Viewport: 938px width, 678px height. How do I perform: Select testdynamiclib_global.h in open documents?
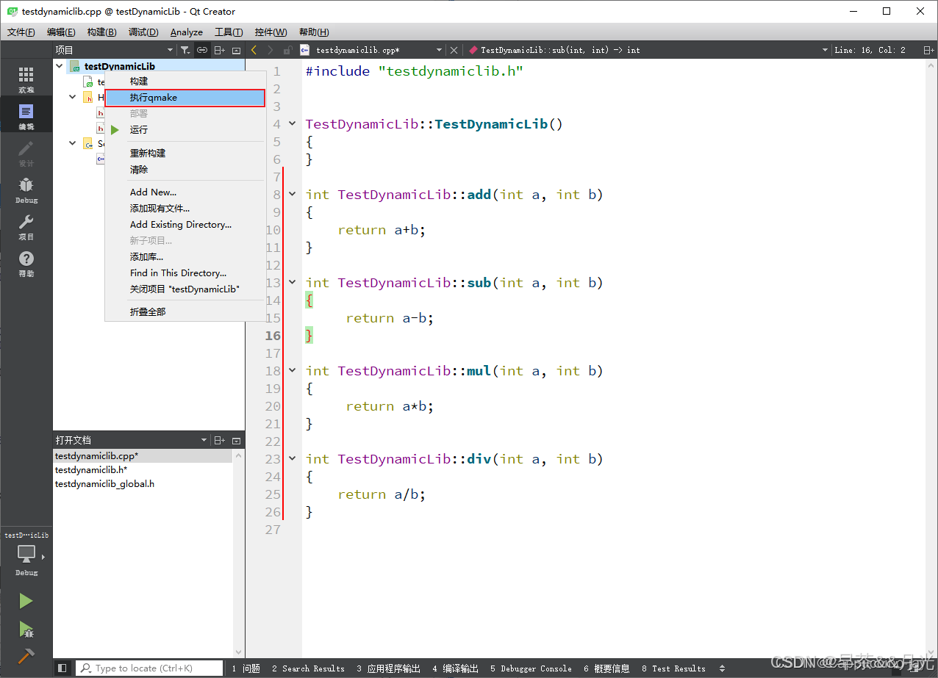tap(143, 484)
